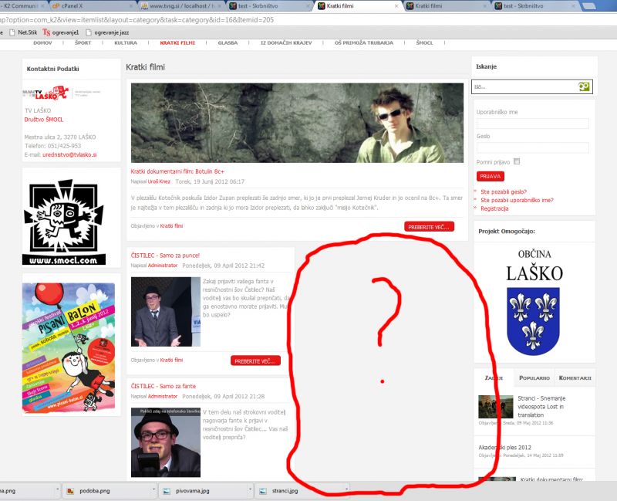Click the 'Ste pozabili uporabniško ime?' link
617x501 pixels.
[517, 200]
